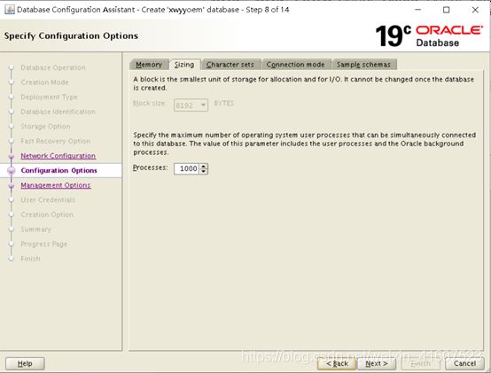
Task: Go back with the Back button
Action: point(337,363)
